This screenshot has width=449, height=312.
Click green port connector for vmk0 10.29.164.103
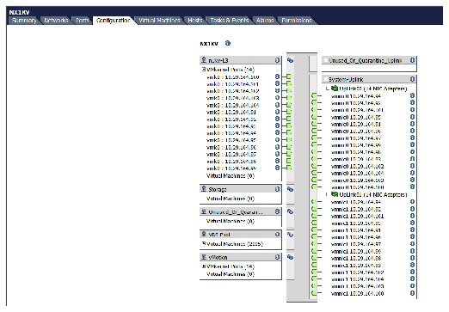pyautogui.click(x=289, y=98)
